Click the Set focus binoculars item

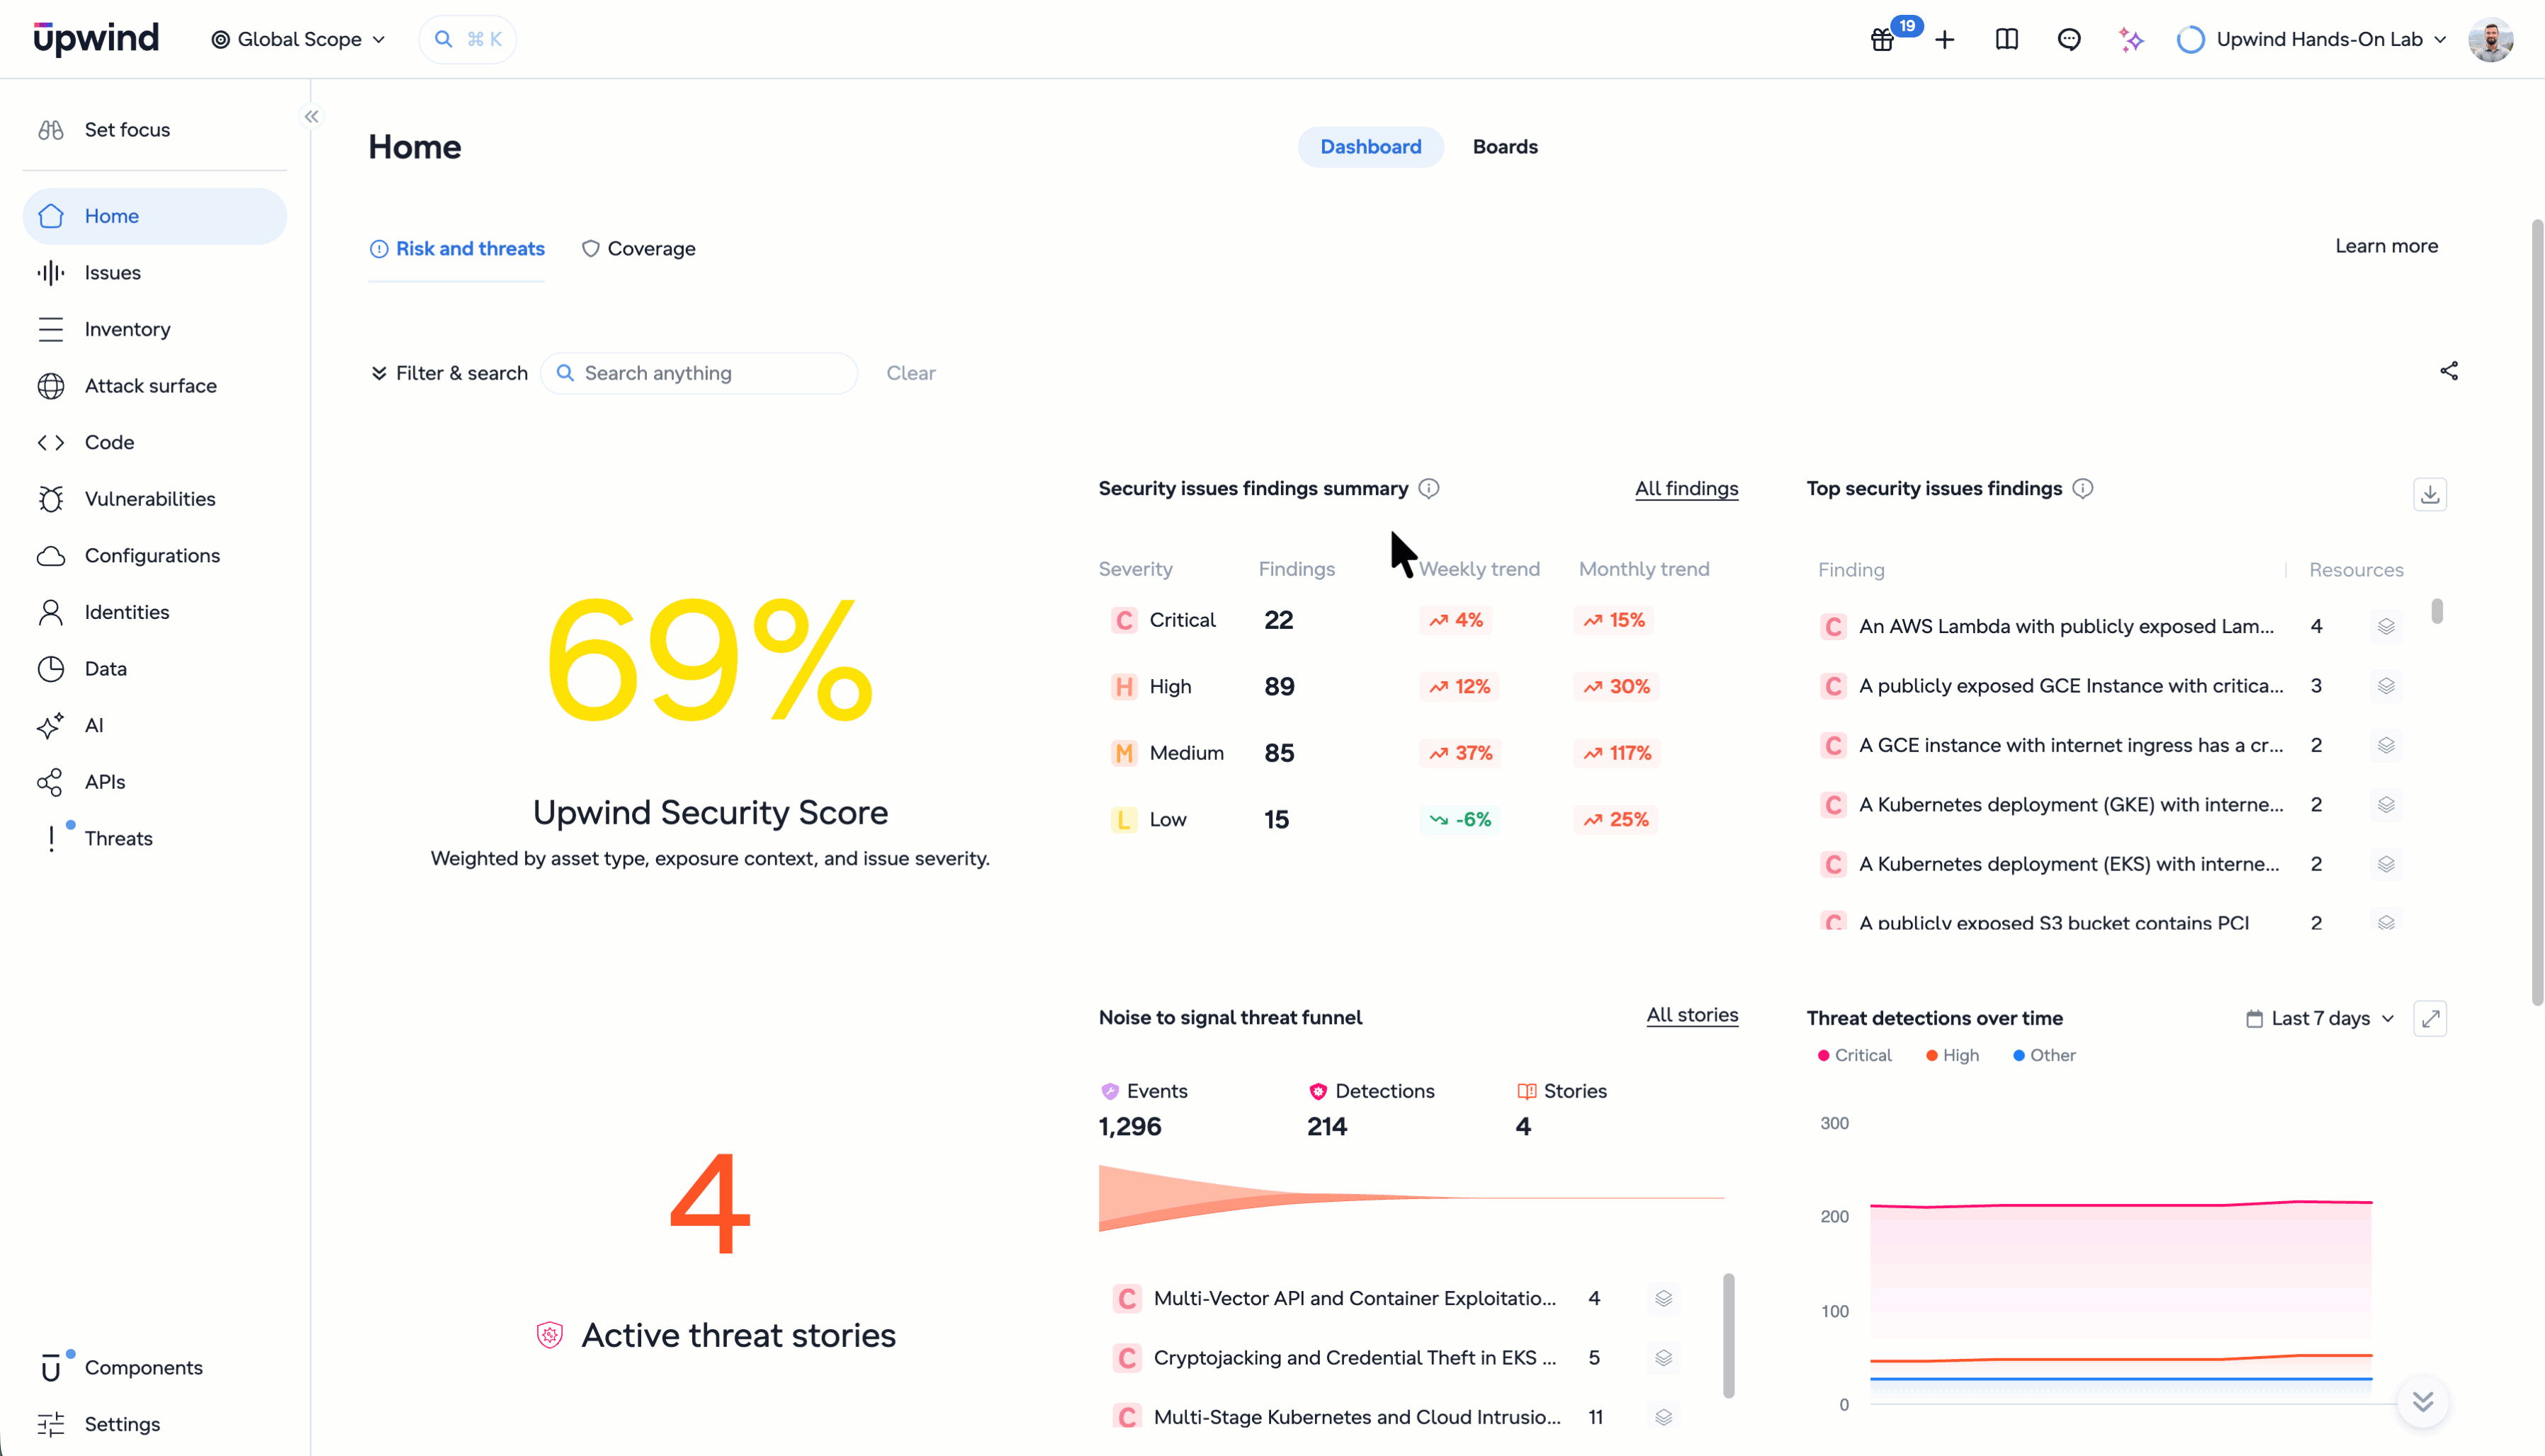pyautogui.click(x=155, y=130)
